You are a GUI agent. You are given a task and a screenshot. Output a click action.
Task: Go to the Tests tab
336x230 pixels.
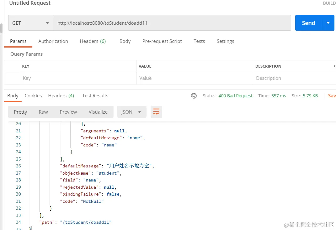pyautogui.click(x=199, y=41)
